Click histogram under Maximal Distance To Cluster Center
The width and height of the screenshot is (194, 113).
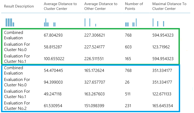point(158,22)
